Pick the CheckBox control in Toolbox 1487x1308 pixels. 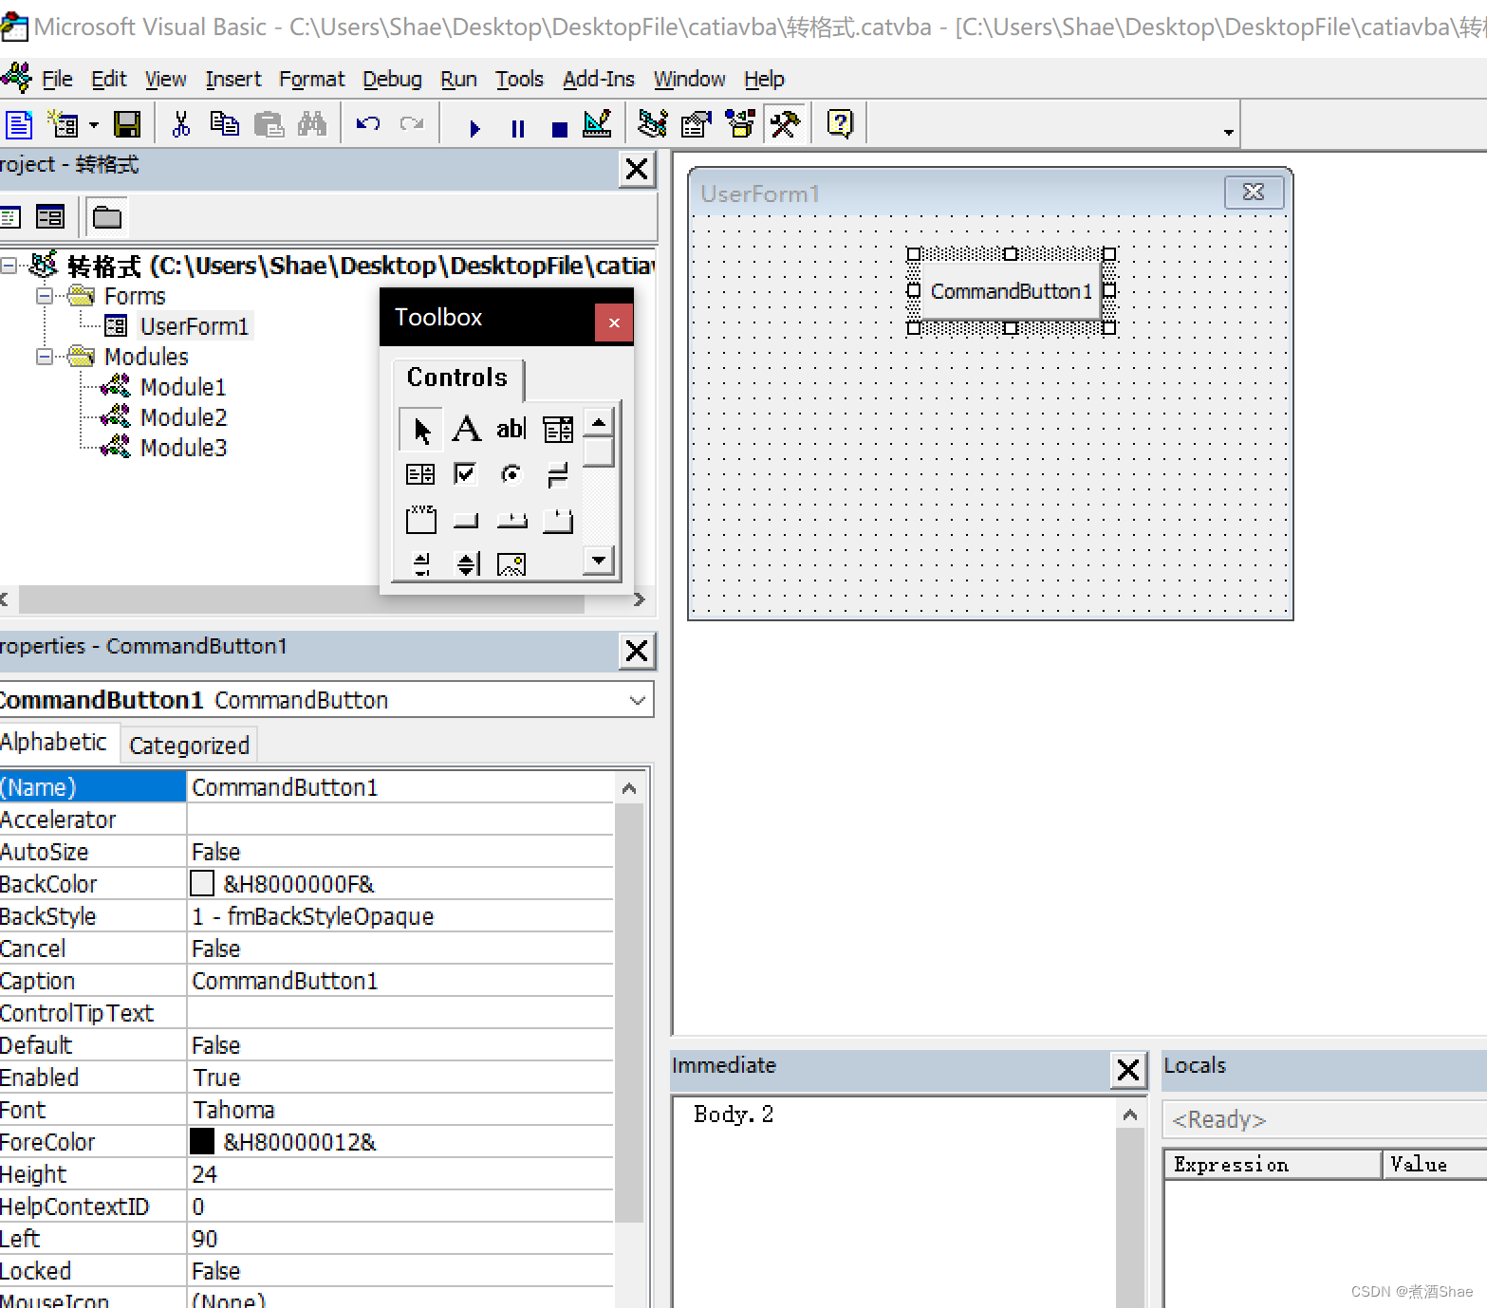(x=466, y=474)
